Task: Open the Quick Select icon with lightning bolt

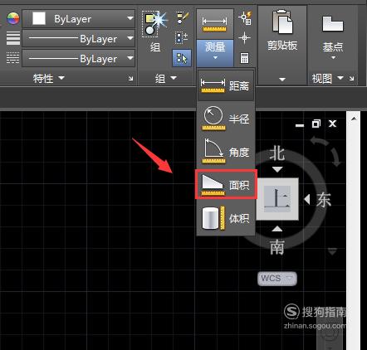Action: click(245, 18)
